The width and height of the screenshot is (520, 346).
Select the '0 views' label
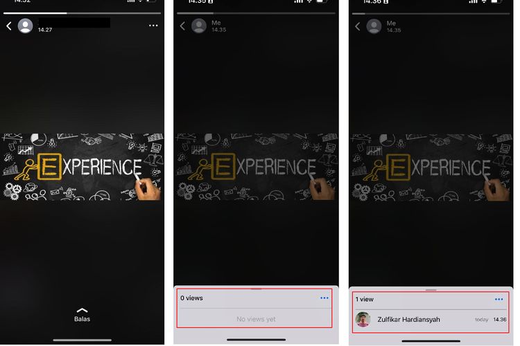coord(191,298)
